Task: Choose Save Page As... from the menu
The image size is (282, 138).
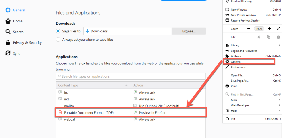Action: 252,81
